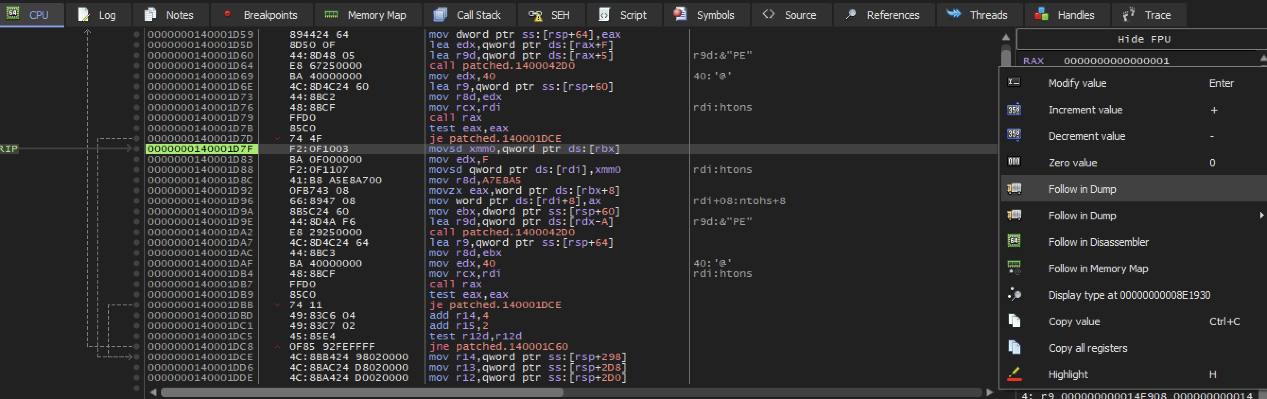Screen dimensions: 1267x399
Task: Click the Threads blue arrows icon
Action: tap(954, 14)
